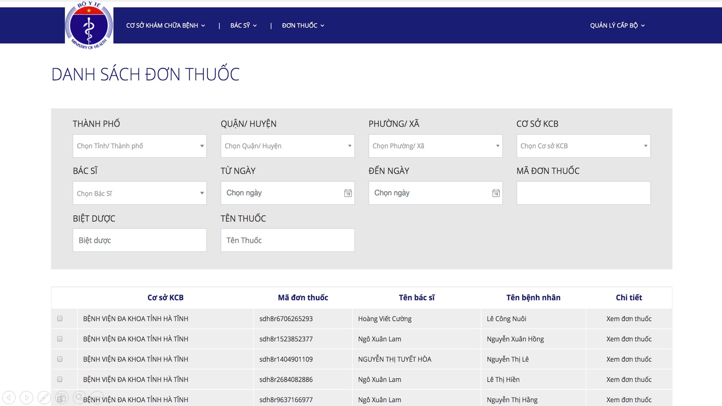Click the Ministry of Health logo
This screenshot has width=722, height=406.
[89, 25]
